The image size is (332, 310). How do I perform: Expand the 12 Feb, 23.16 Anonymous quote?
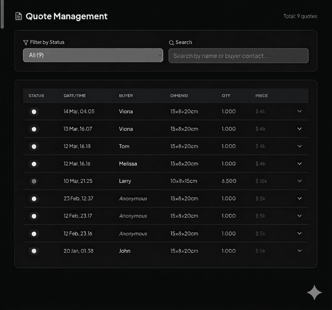[299, 233]
